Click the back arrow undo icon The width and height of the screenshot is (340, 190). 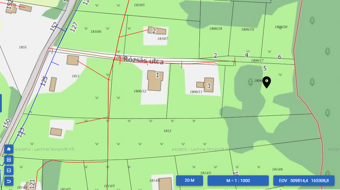pyautogui.click(x=9, y=181)
